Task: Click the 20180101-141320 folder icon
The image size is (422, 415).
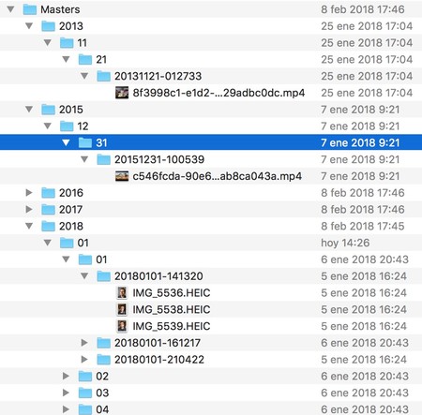Action: click(104, 276)
